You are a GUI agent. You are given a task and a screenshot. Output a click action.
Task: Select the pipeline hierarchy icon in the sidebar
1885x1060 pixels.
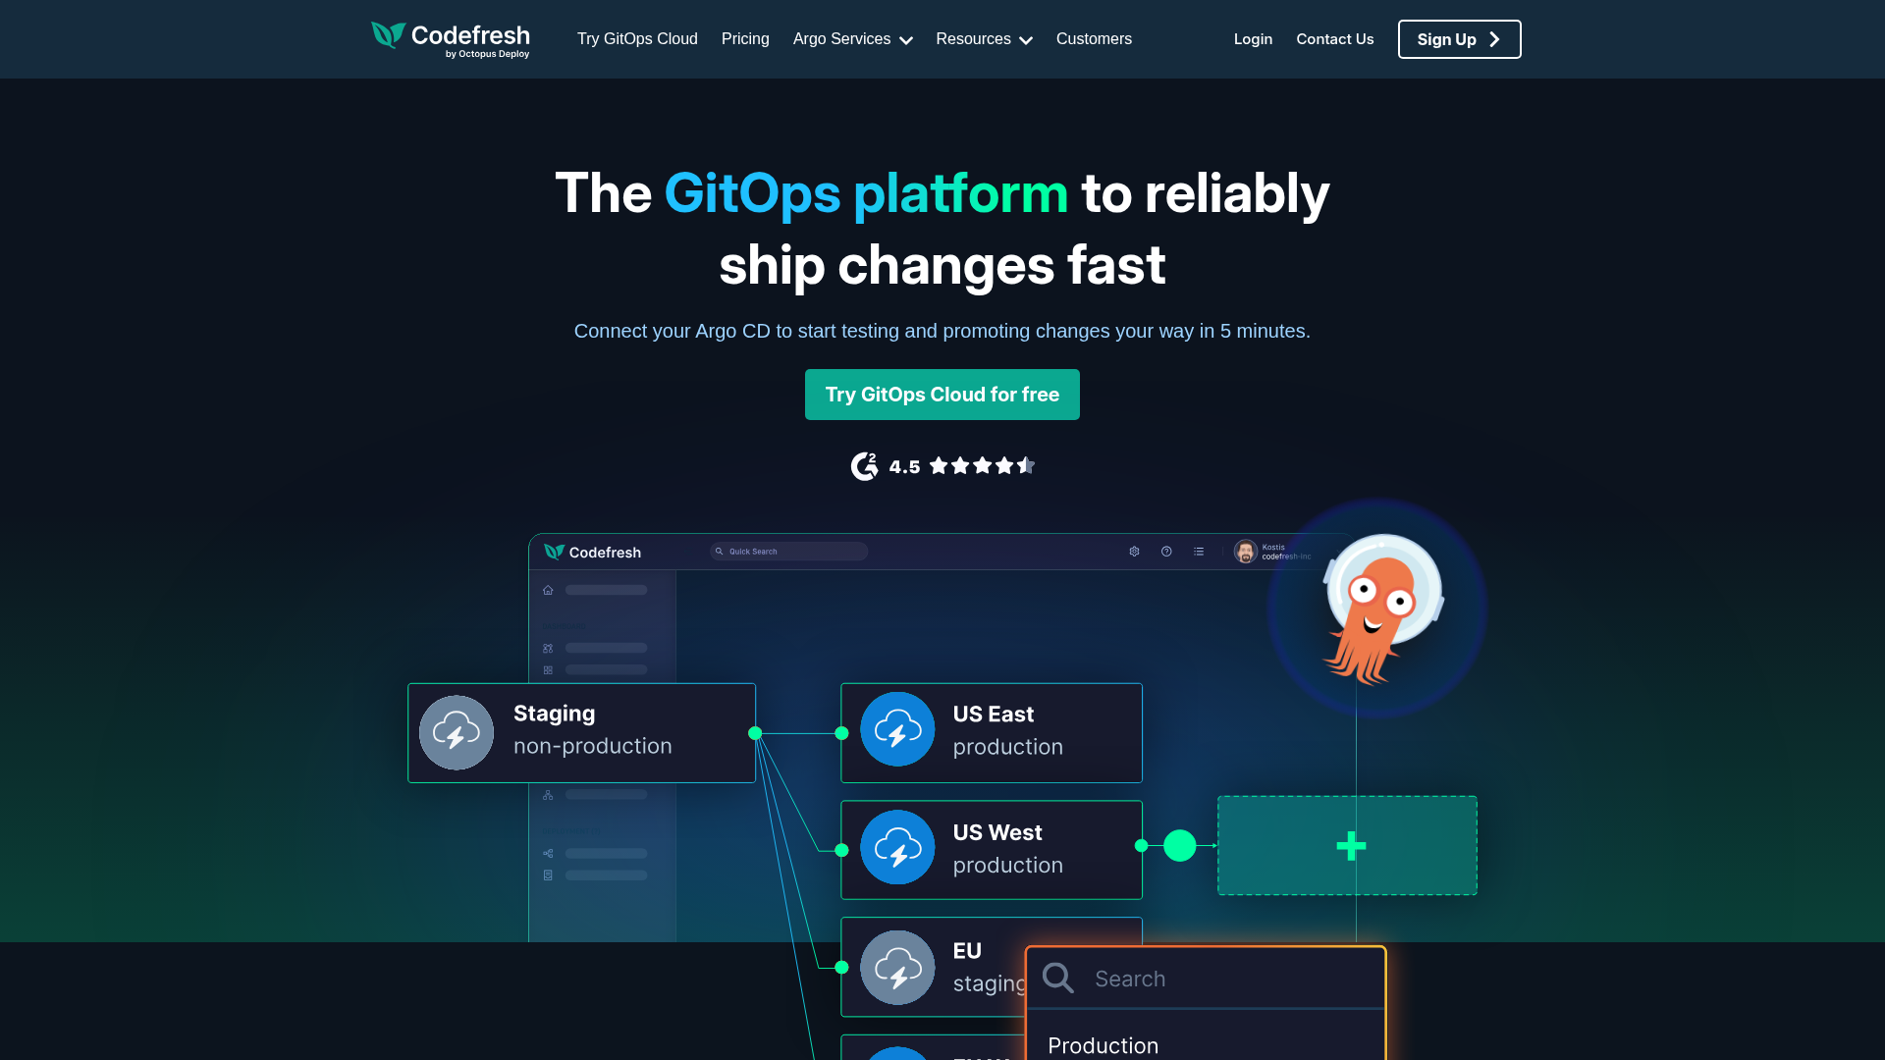click(x=547, y=795)
